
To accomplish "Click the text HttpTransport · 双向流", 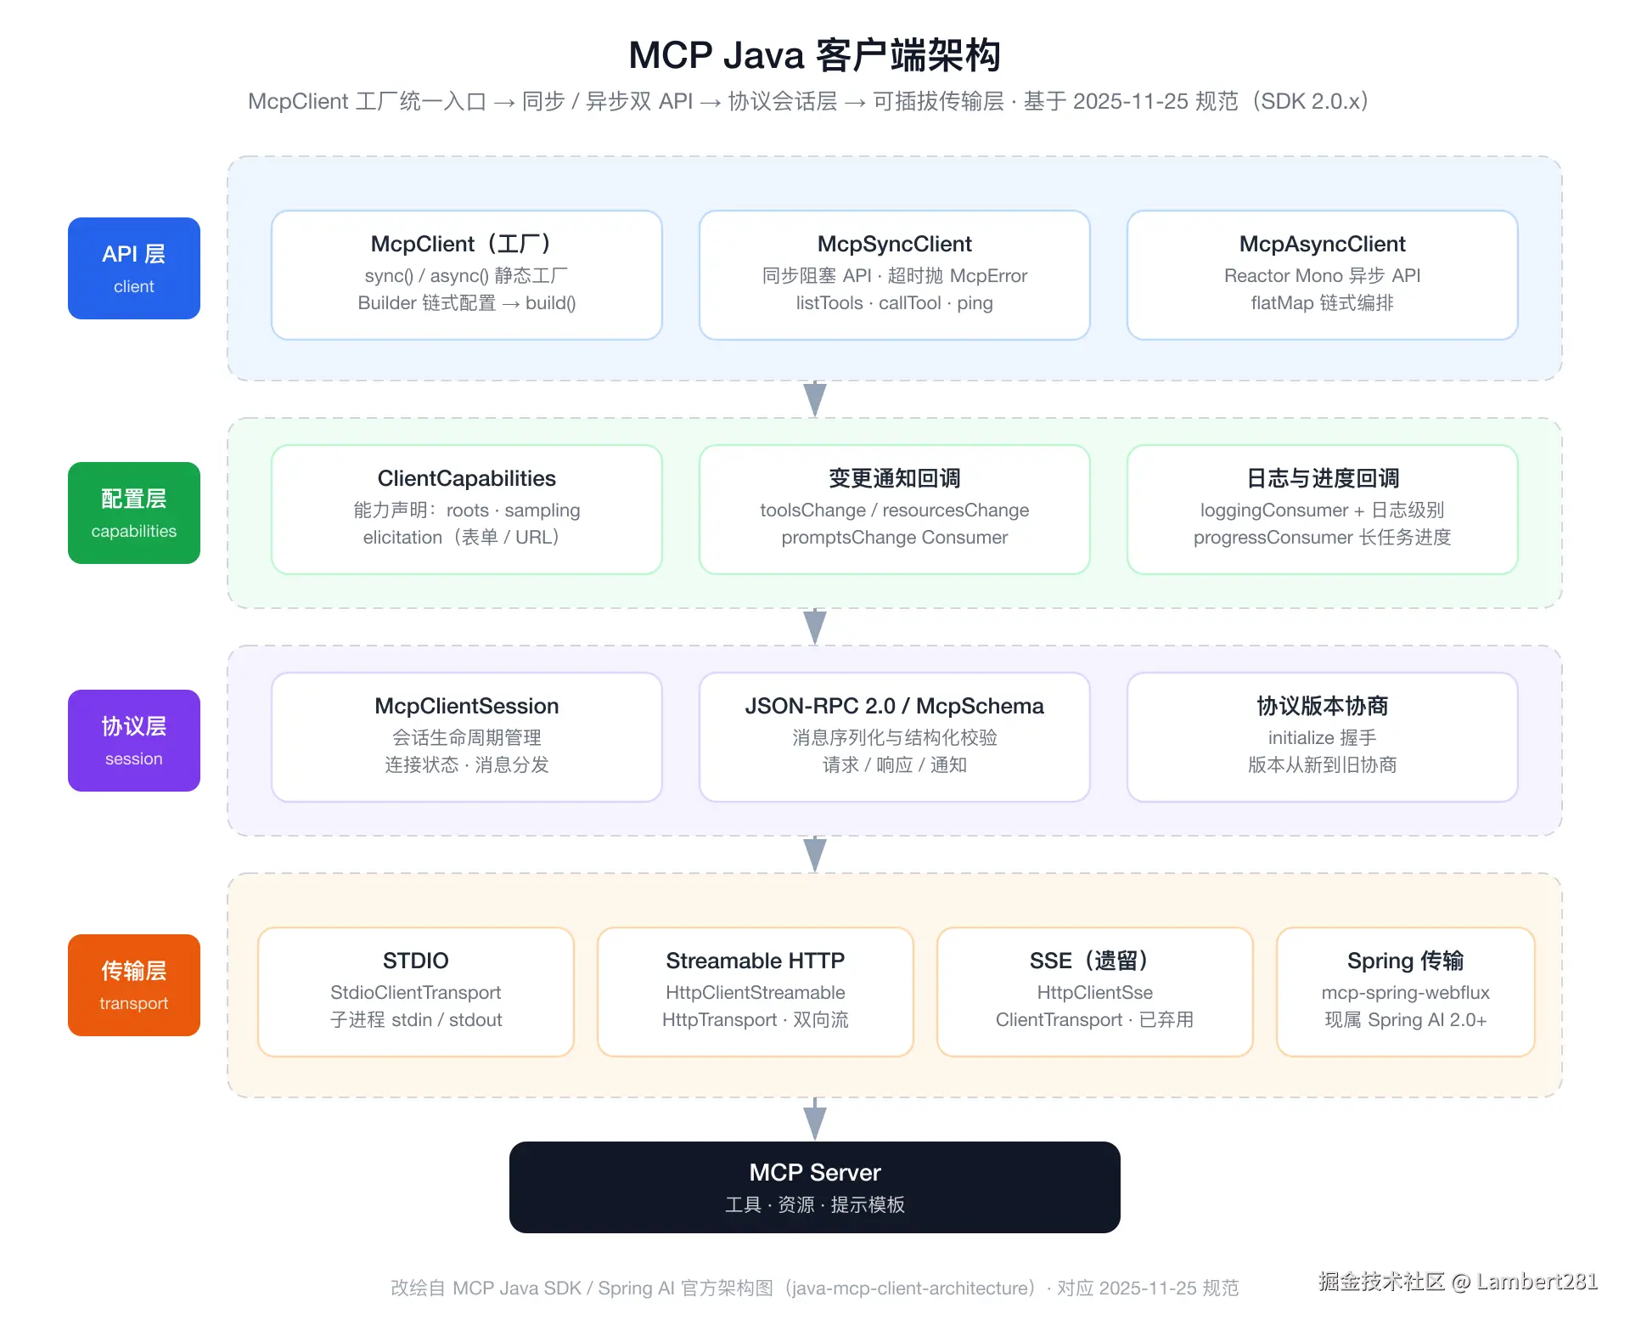I will tap(756, 1020).
